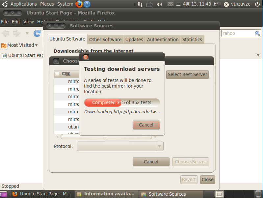Click Close in Software Sources window
263x198 pixels.
tap(208, 180)
